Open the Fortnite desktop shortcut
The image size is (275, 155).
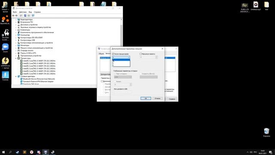(x=5, y=76)
